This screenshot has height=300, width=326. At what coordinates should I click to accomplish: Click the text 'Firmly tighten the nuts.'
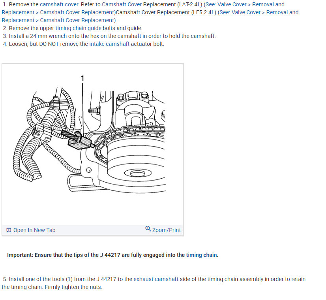(73, 287)
